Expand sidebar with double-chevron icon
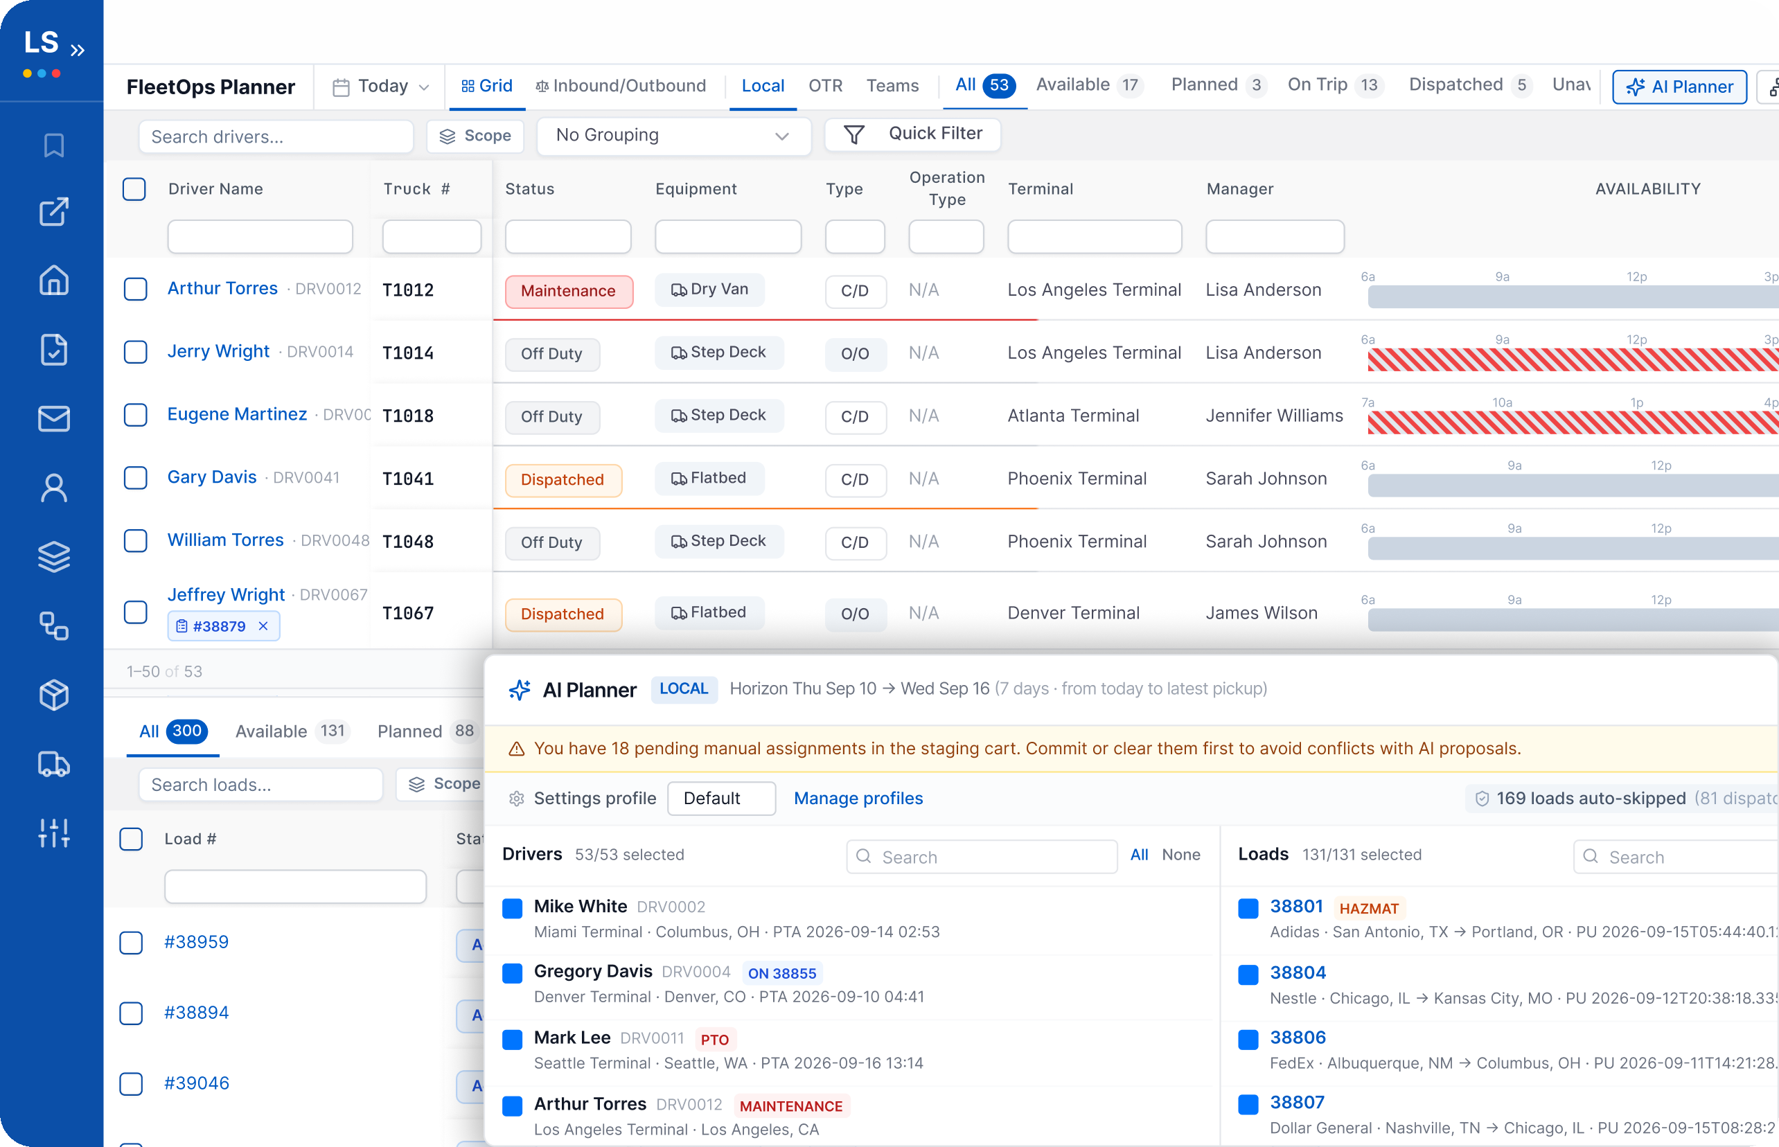Viewport: 1779px width, 1147px height. [x=78, y=50]
